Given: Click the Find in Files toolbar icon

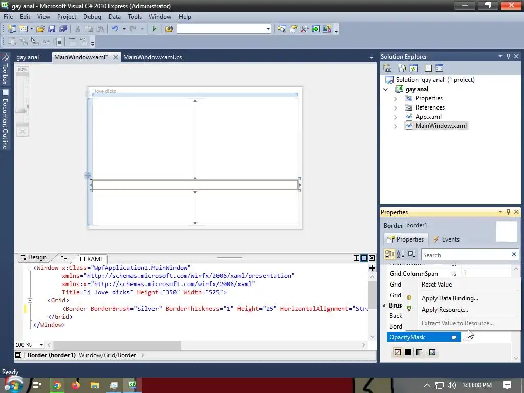Looking at the screenshot, I should point(169,29).
